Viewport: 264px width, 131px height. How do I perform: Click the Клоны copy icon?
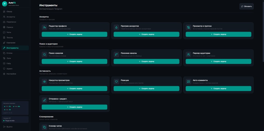(x=4, y=53)
